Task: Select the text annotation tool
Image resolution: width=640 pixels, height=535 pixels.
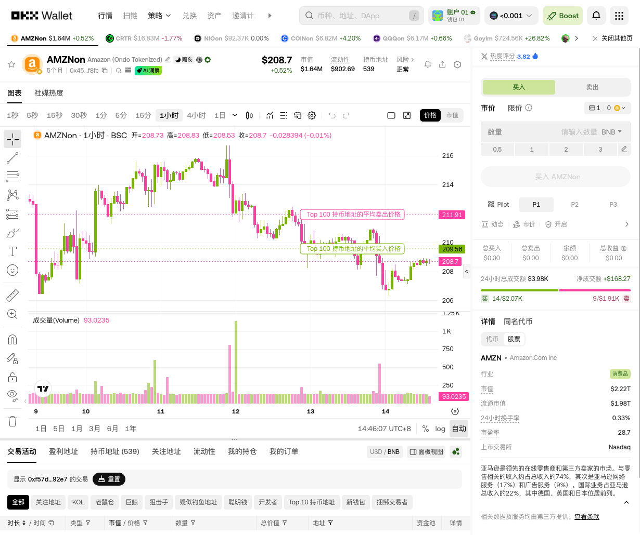Action: (12, 251)
